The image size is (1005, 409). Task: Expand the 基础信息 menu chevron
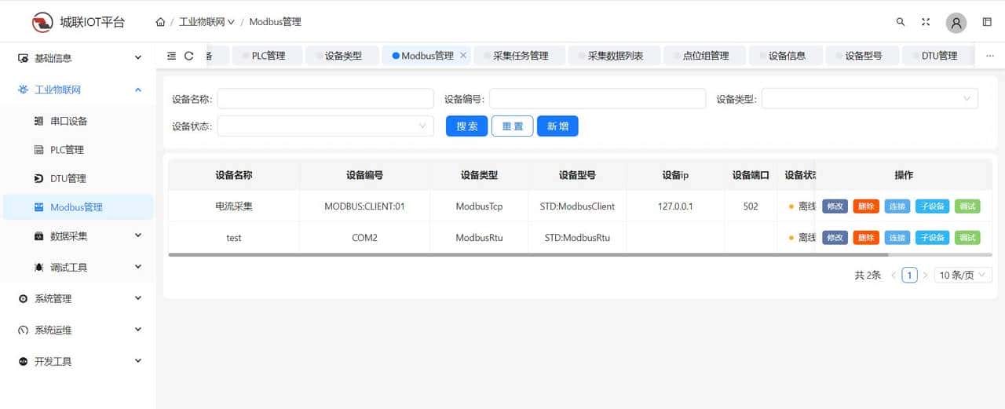click(x=138, y=57)
